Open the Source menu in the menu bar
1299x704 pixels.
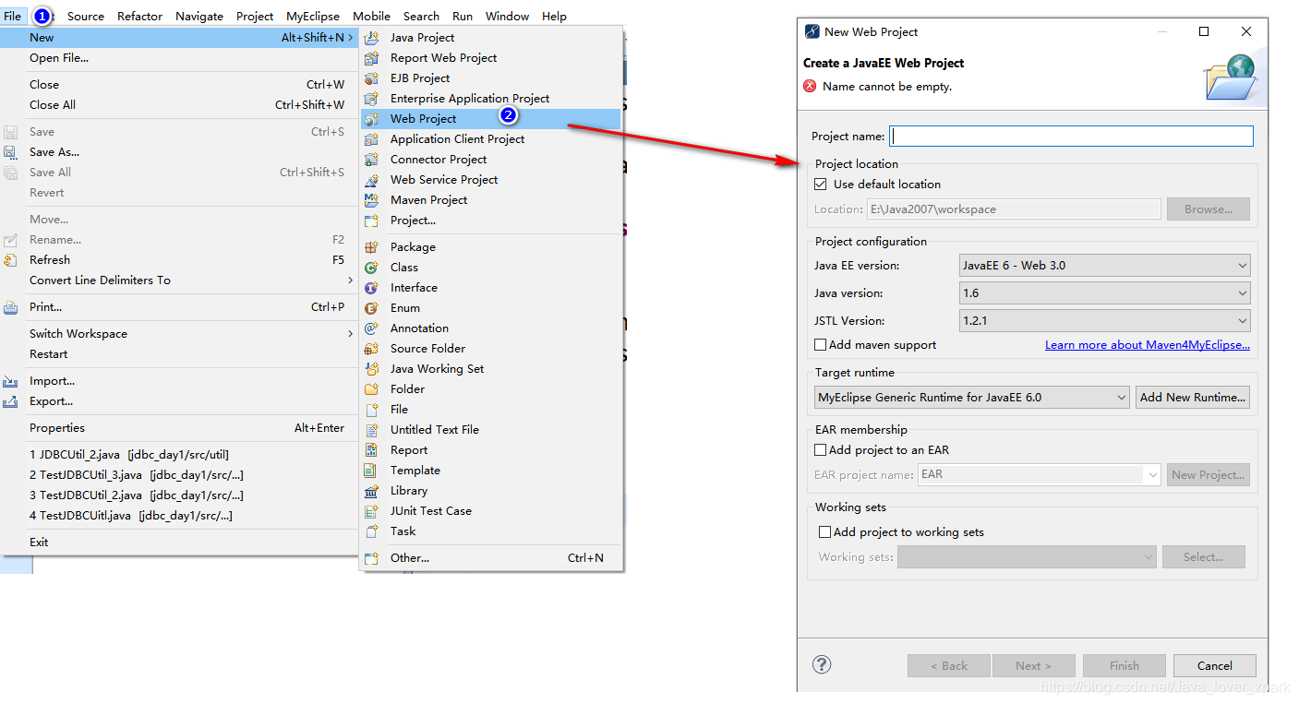[86, 17]
